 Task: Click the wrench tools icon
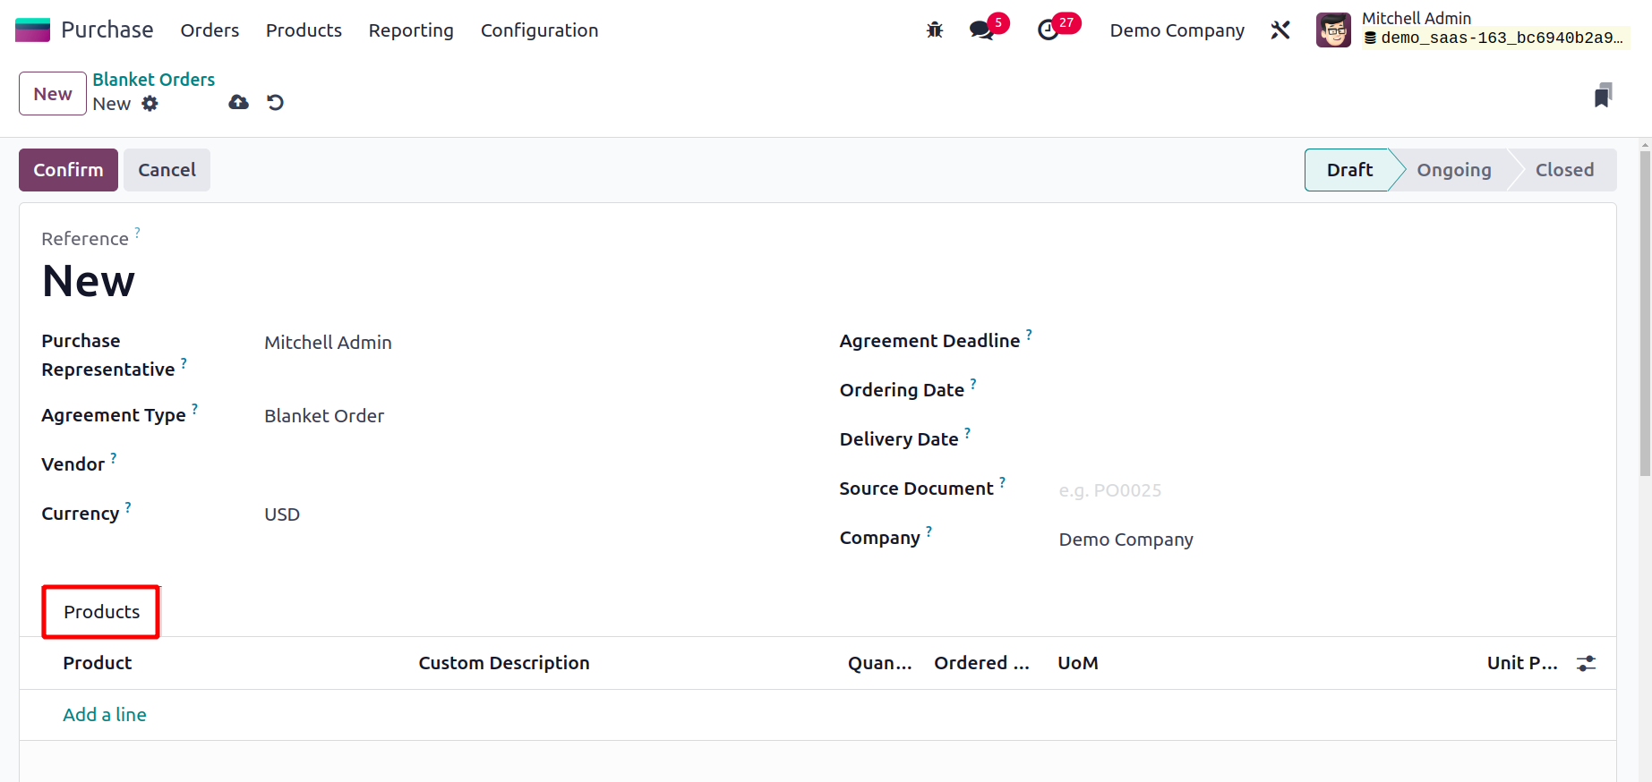(1280, 30)
